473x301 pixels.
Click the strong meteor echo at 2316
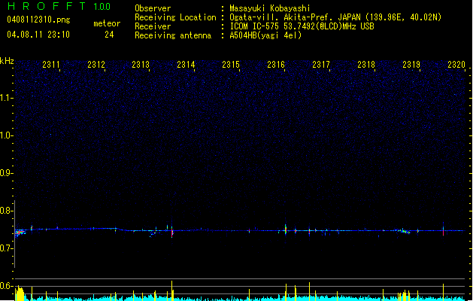[285, 230]
